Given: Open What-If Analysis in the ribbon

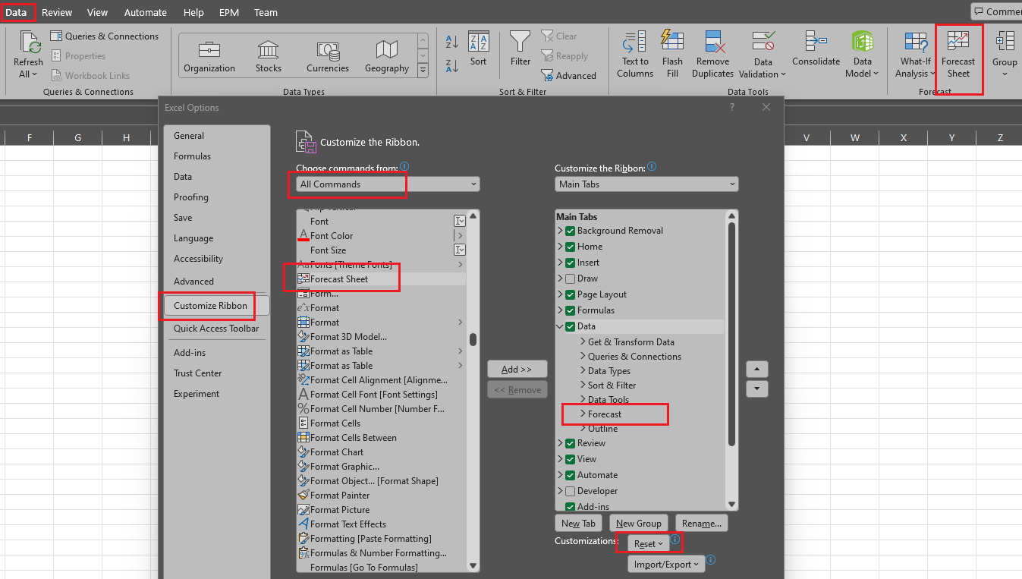Looking at the screenshot, I should (x=916, y=55).
